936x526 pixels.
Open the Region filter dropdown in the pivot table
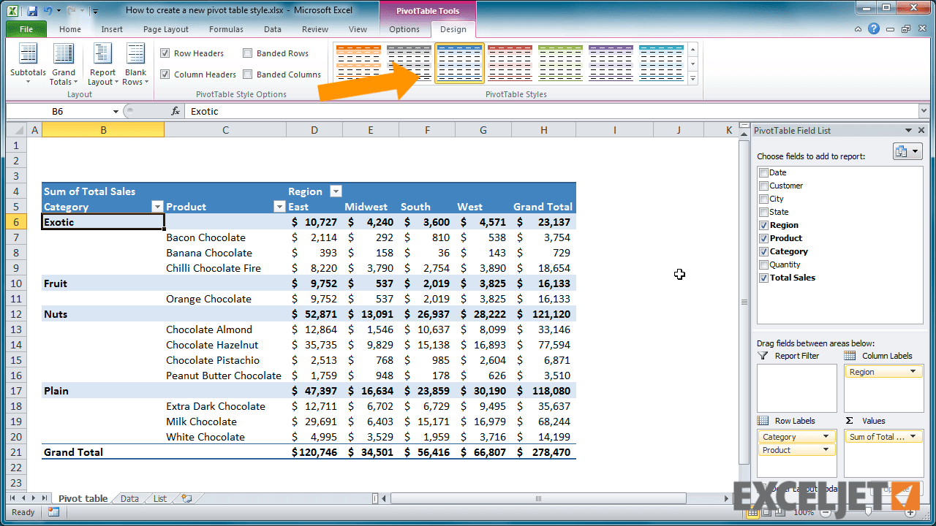pos(336,191)
